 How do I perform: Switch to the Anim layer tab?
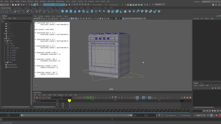coord(202,83)
